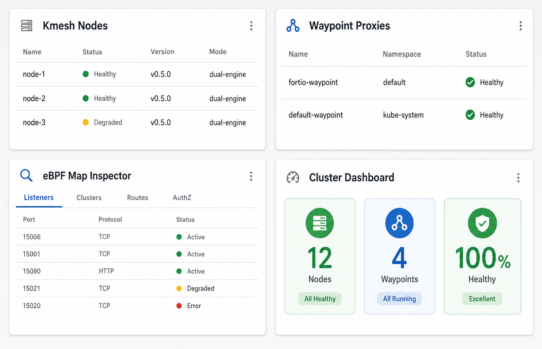The width and height of the screenshot is (542, 349).
Task: Click the port 15021 cell
Action: [32, 288]
